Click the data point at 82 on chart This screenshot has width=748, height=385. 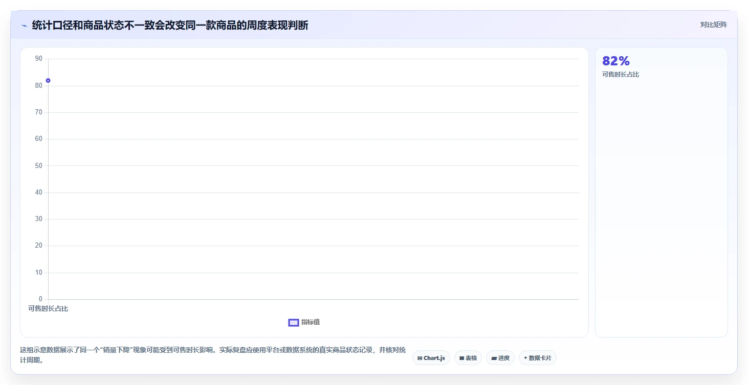point(48,81)
